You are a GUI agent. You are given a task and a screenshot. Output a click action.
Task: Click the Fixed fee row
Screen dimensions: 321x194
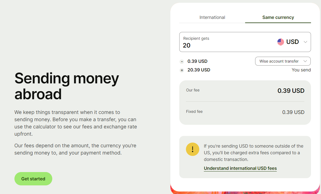[245, 112]
